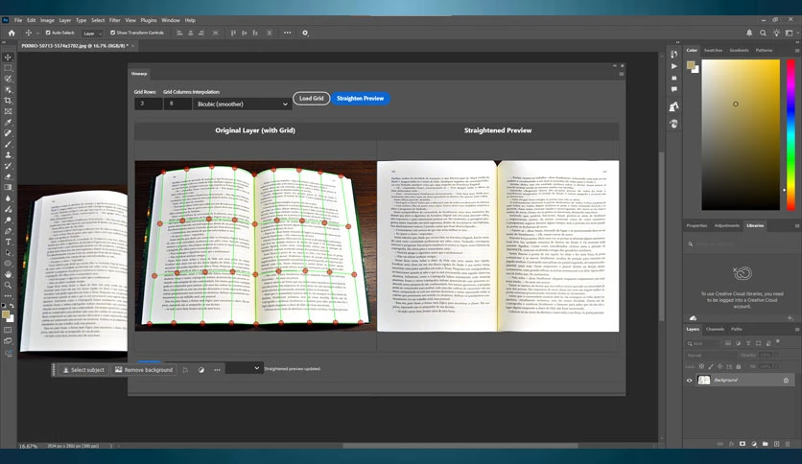This screenshot has height=464, width=802.
Task: Select the Crop tool
Action: coord(8,101)
